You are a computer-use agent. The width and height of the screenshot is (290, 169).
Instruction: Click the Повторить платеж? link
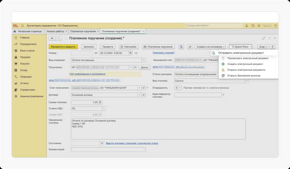click(x=164, y=53)
